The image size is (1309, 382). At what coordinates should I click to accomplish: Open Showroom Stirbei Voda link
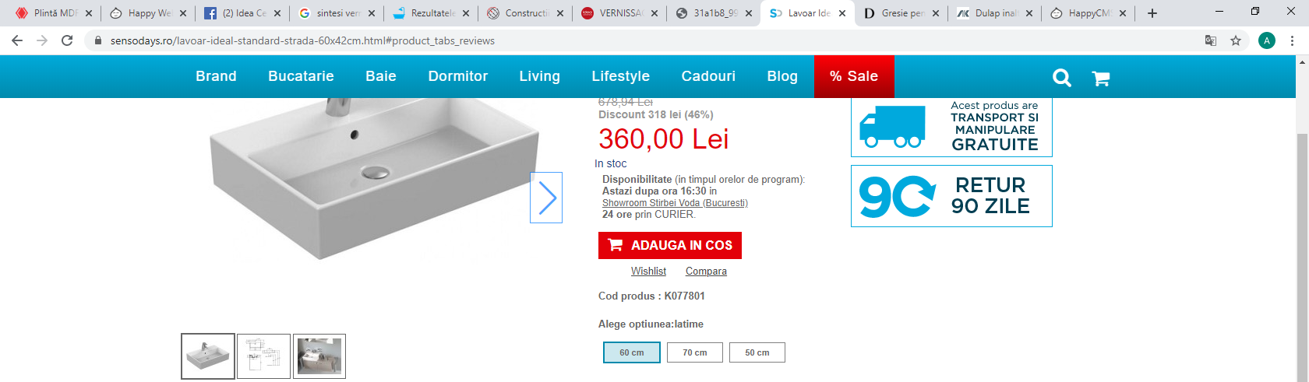coord(675,203)
